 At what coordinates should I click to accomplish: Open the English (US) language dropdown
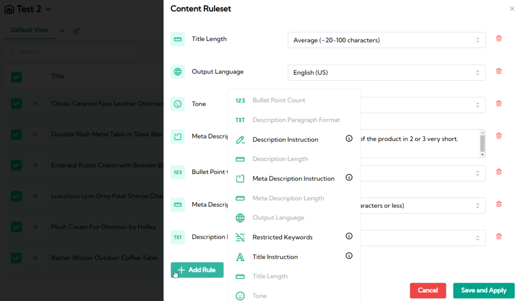click(386, 72)
